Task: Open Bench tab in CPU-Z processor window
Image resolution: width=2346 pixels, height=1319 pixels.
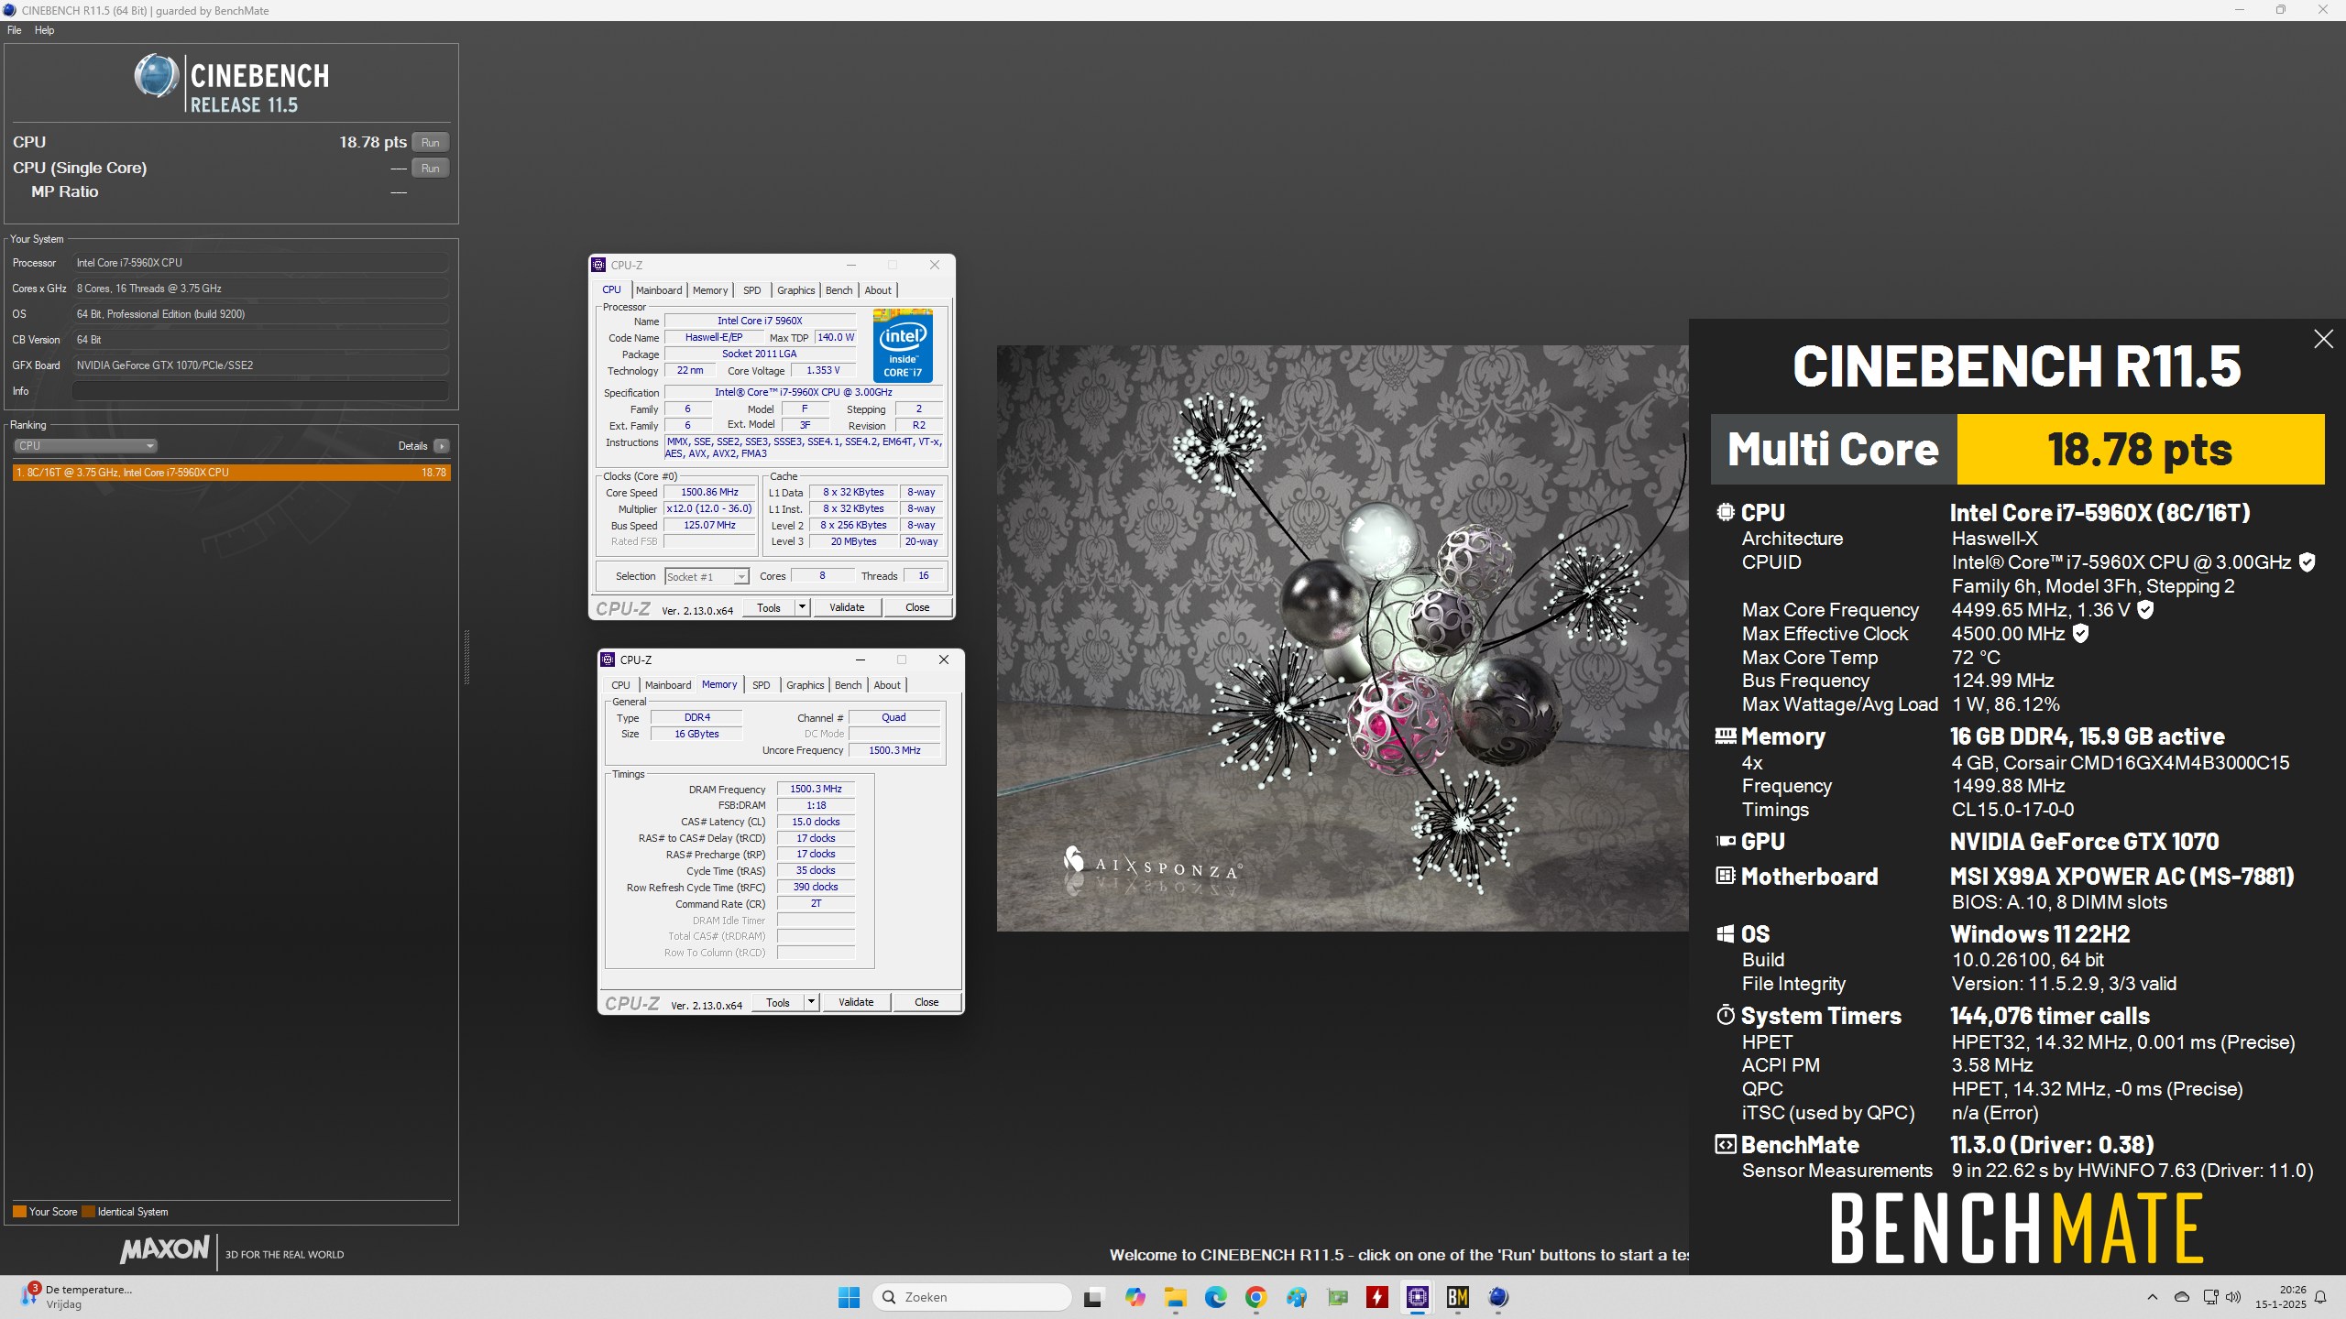Action: click(x=839, y=290)
